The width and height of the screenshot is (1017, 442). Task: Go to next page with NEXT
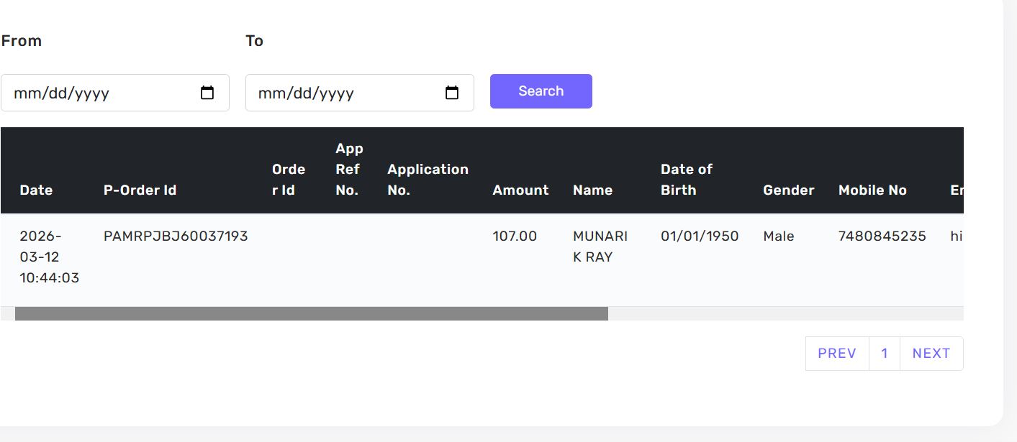tap(931, 353)
